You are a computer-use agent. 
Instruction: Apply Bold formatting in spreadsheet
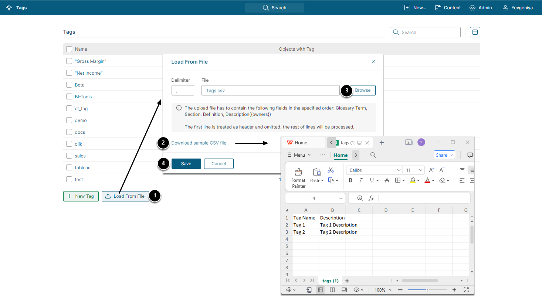pyautogui.click(x=350, y=180)
